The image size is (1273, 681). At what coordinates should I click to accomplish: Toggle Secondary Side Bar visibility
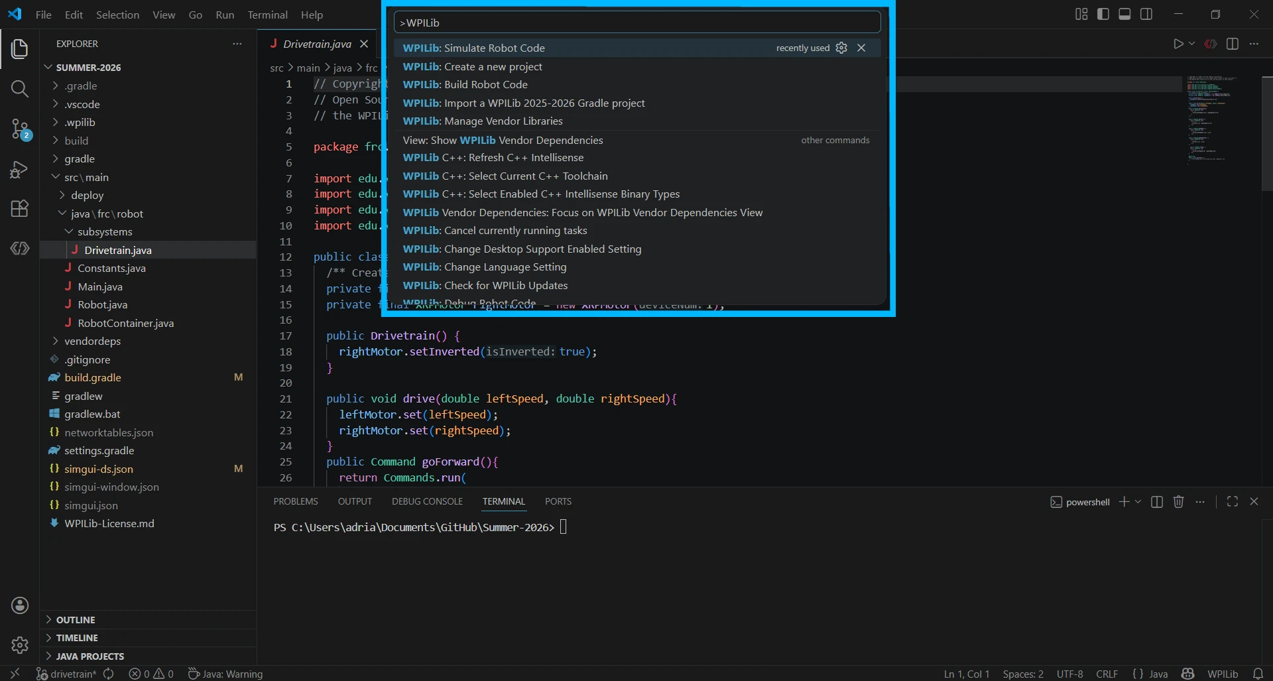1146,14
